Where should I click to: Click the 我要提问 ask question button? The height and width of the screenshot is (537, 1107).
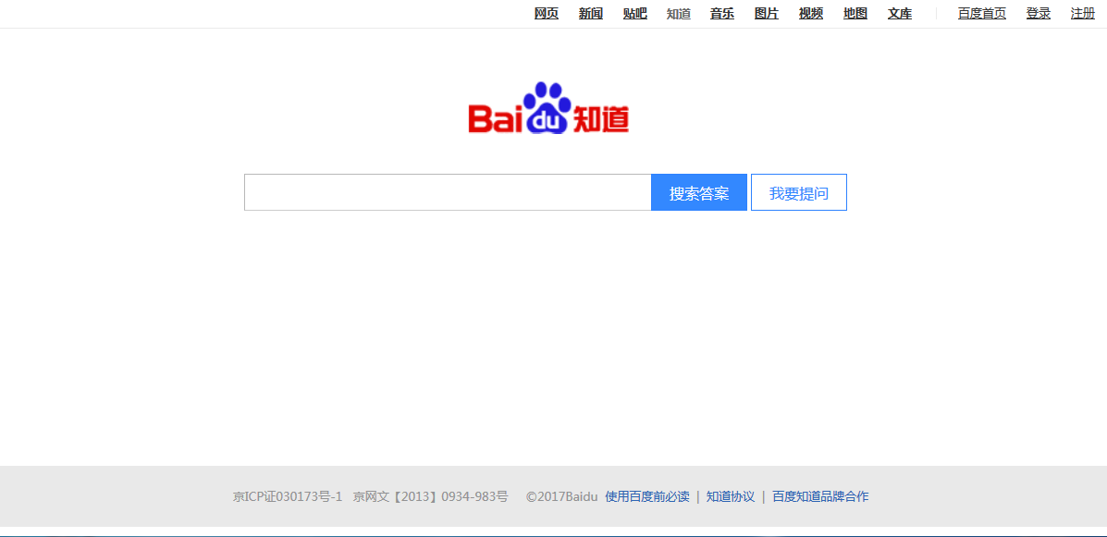click(x=798, y=192)
